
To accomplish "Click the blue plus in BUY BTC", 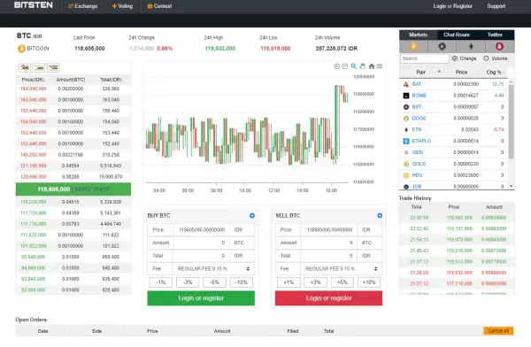I will 252,215.
